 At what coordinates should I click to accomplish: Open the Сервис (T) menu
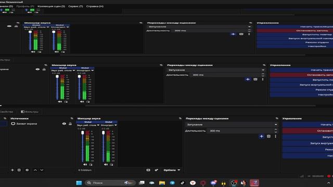coord(75,6)
